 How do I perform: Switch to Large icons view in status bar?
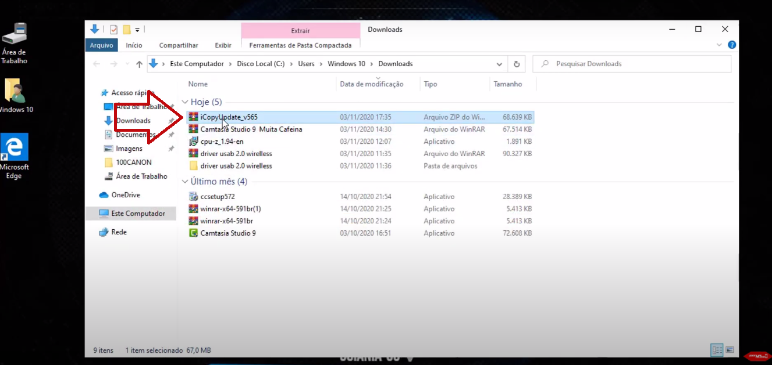(730, 350)
